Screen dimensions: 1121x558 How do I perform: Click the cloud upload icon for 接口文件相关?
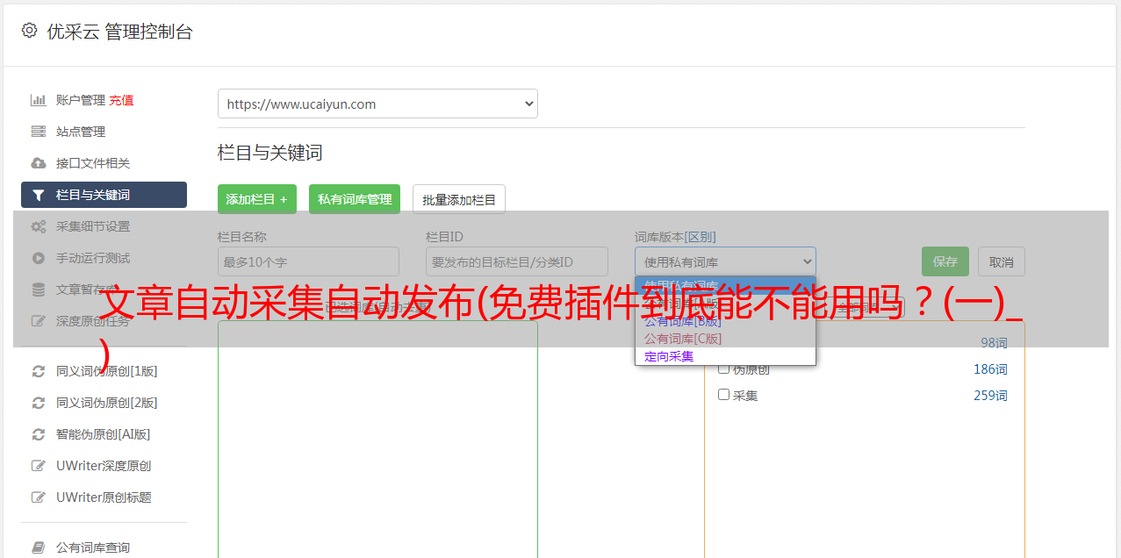39,163
